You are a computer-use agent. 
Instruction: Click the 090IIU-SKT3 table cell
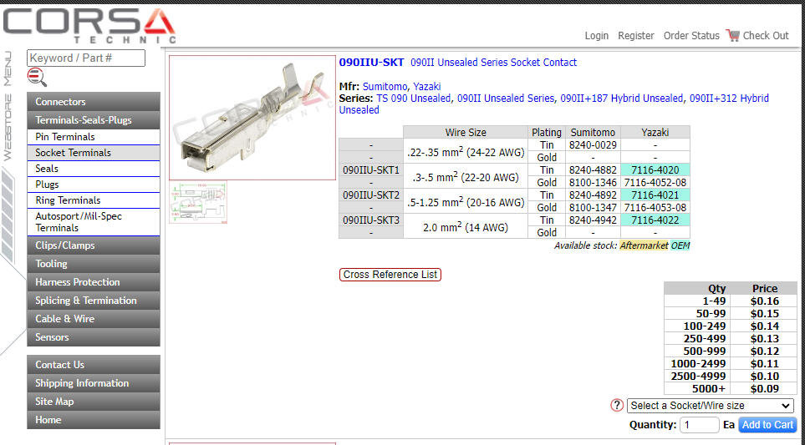point(371,220)
